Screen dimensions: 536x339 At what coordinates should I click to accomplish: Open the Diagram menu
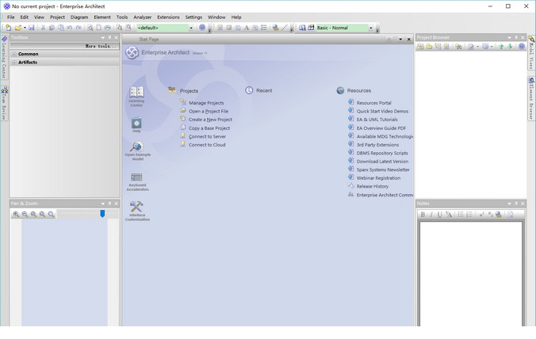(79, 17)
